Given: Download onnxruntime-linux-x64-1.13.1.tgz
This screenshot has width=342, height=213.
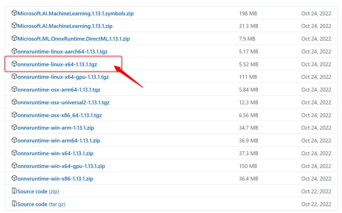Looking at the screenshot, I should click(x=57, y=64).
